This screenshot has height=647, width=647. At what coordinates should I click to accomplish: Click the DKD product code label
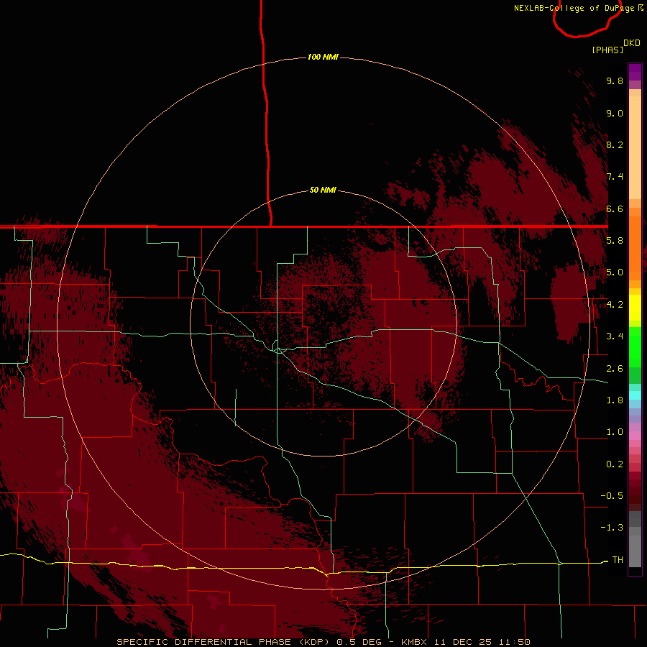click(632, 43)
